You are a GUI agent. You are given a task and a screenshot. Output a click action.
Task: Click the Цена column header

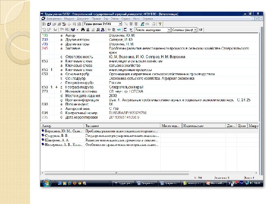pyautogui.click(x=242, y=125)
